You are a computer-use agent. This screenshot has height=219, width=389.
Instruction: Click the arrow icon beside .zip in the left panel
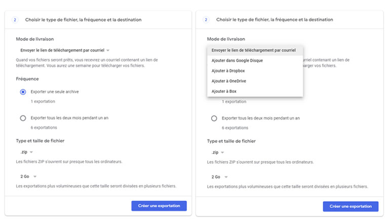(x=31, y=152)
